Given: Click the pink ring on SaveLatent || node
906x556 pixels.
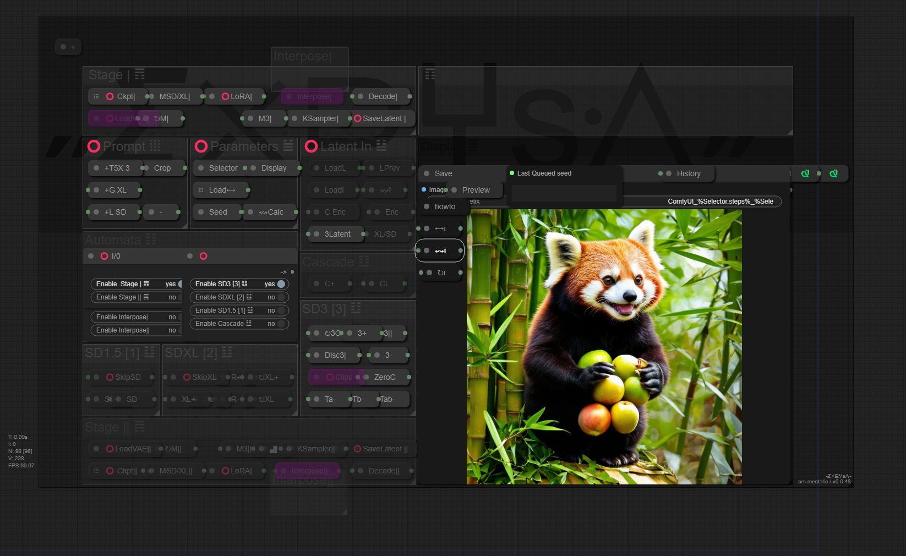Looking at the screenshot, I should point(358,449).
